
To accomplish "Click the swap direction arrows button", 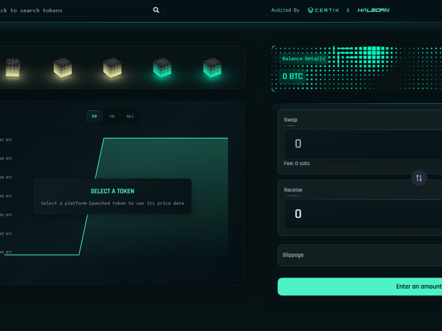I will pos(419,178).
